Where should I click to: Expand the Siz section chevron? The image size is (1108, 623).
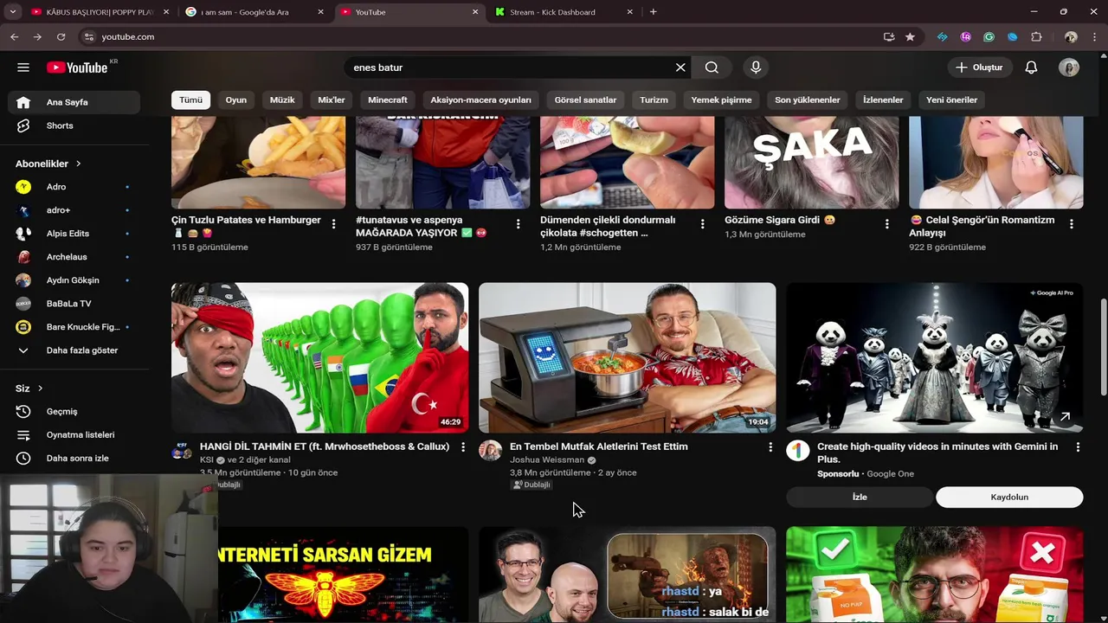point(40,389)
